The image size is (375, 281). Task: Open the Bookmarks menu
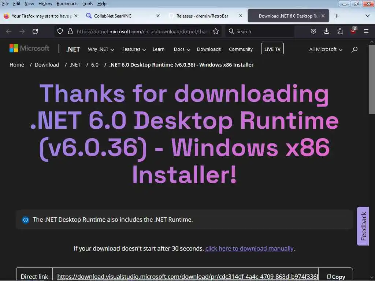click(67, 4)
